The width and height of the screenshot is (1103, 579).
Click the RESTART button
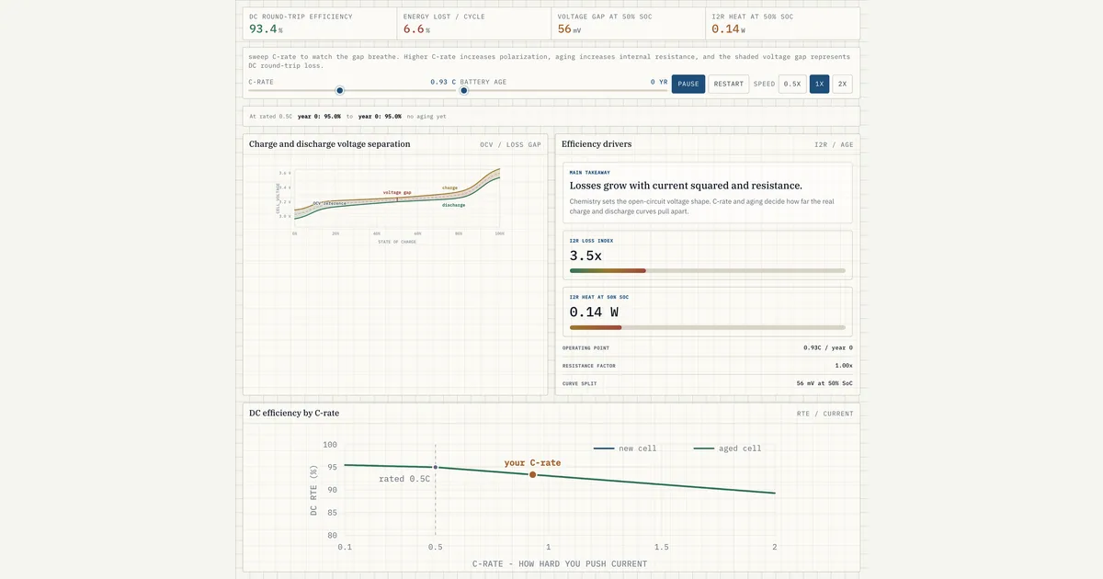(729, 84)
